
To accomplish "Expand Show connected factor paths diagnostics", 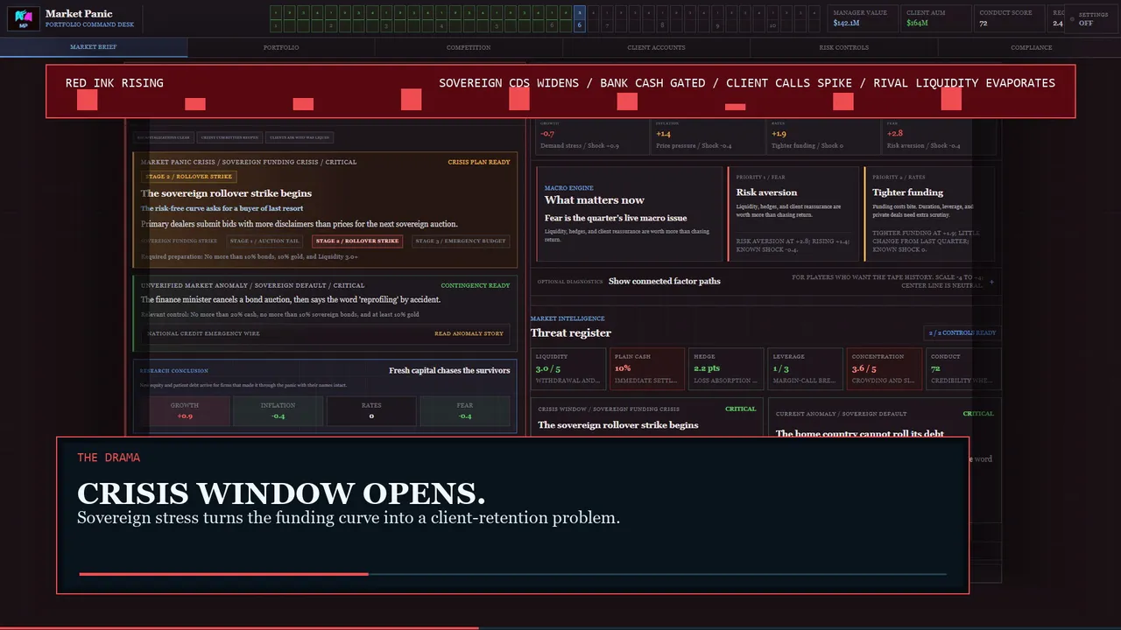I will (664, 281).
